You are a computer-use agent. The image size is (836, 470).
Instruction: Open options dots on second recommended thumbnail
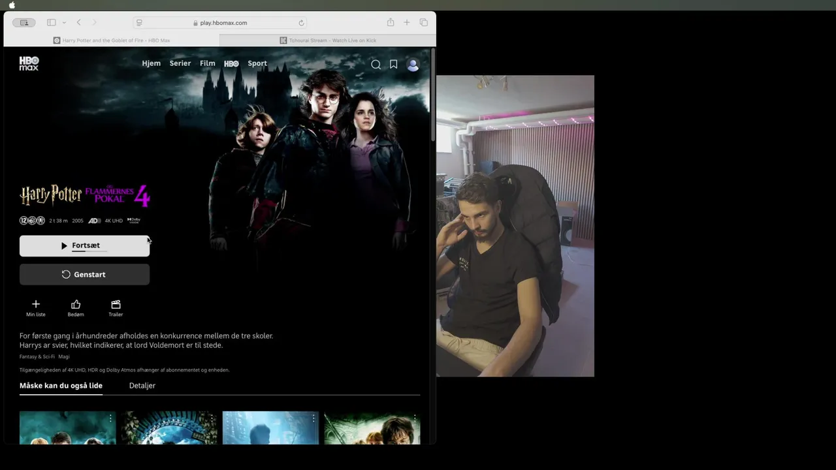point(212,418)
